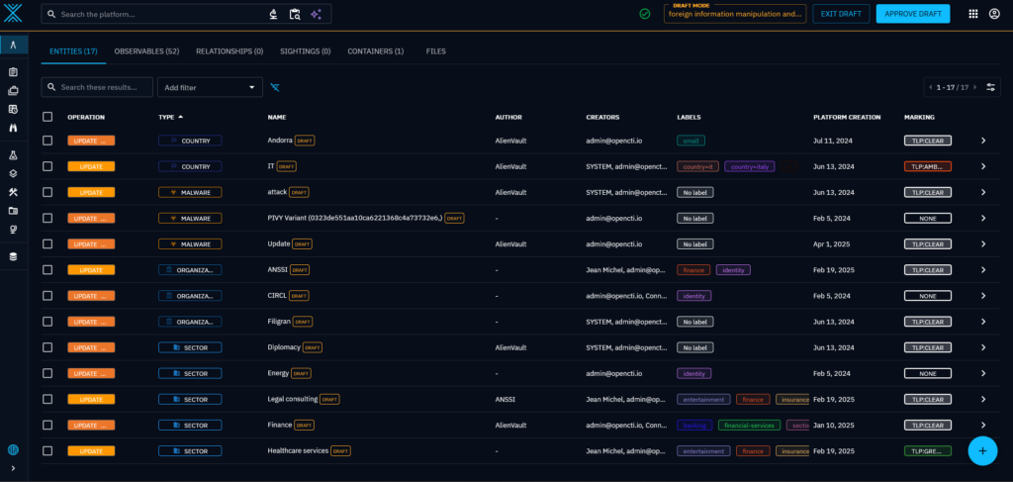Focus the 'Search these results' field
The height and width of the screenshot is (482, 1013).
click(104, 87)
